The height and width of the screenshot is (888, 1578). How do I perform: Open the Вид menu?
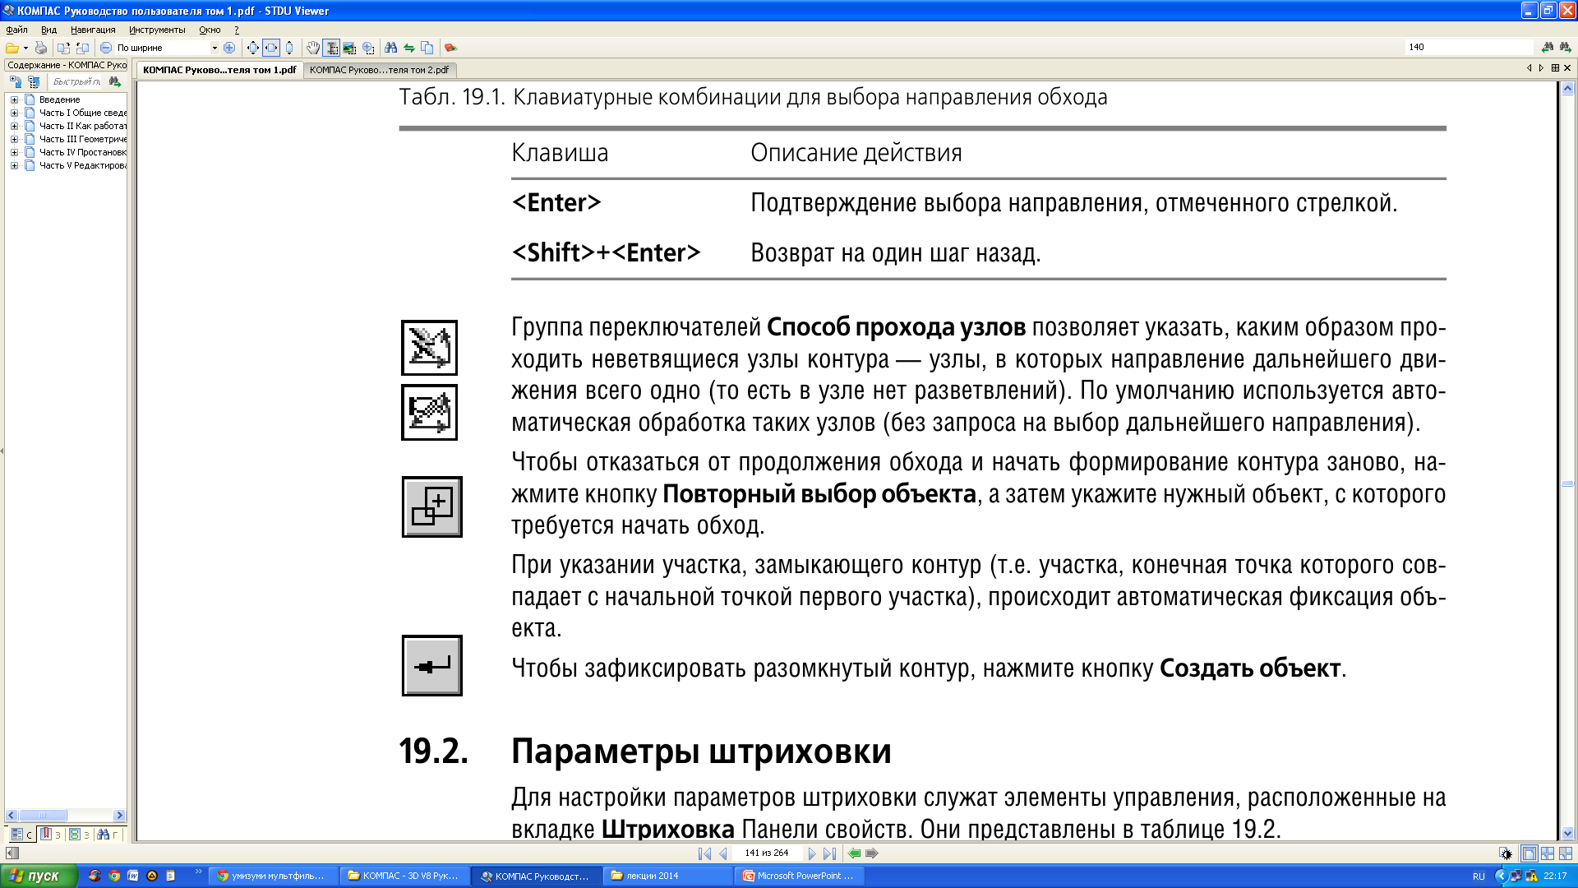(x=49, y=30)
